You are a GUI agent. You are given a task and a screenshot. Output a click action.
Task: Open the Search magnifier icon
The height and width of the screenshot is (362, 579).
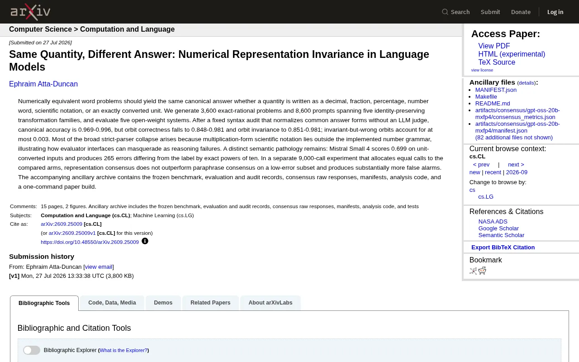pos(445,12)
